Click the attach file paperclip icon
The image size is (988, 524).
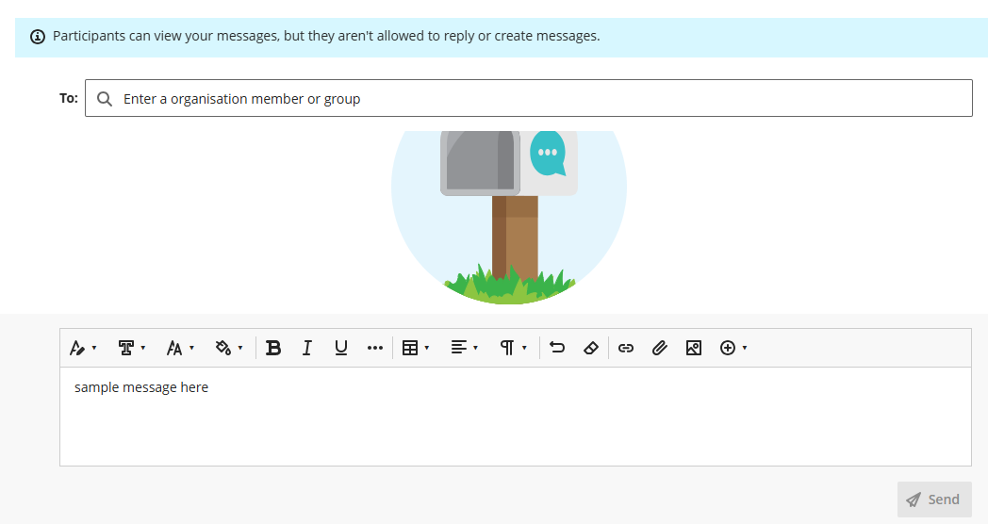click(660, 348)
